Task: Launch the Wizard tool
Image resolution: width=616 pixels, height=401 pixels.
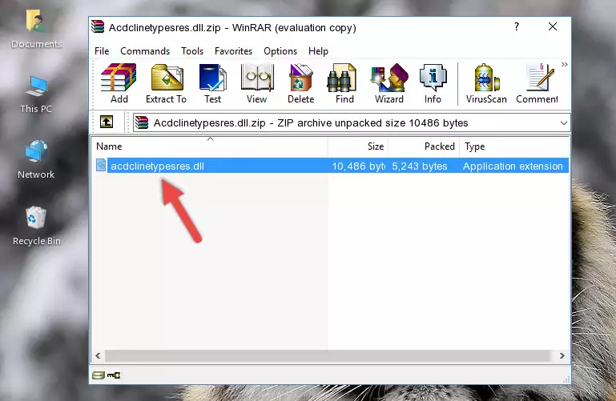Action: pos(389,83)
